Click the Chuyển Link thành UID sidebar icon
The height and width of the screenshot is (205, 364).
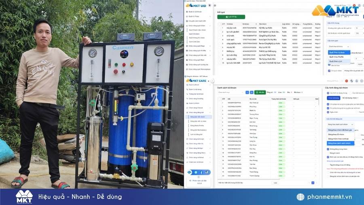pyautogui.click(x=187, y=21)
